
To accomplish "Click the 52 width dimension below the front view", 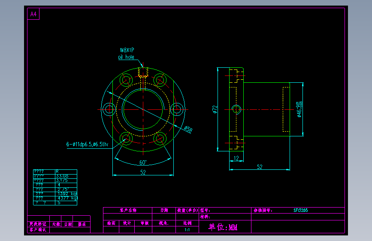I will (143, 172).
